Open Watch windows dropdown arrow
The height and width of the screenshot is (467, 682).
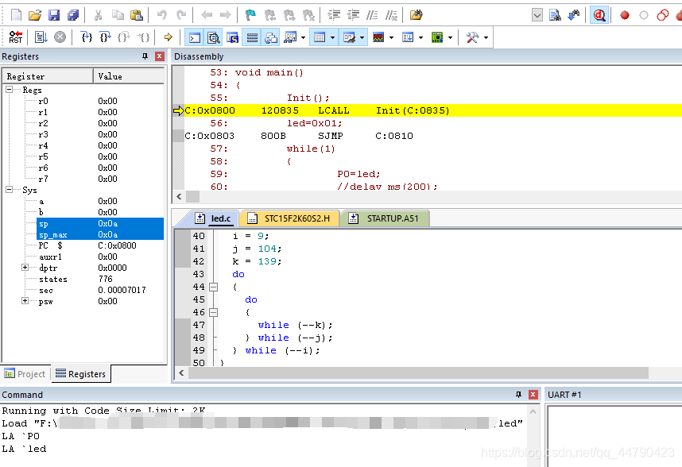tap(303, 38)
